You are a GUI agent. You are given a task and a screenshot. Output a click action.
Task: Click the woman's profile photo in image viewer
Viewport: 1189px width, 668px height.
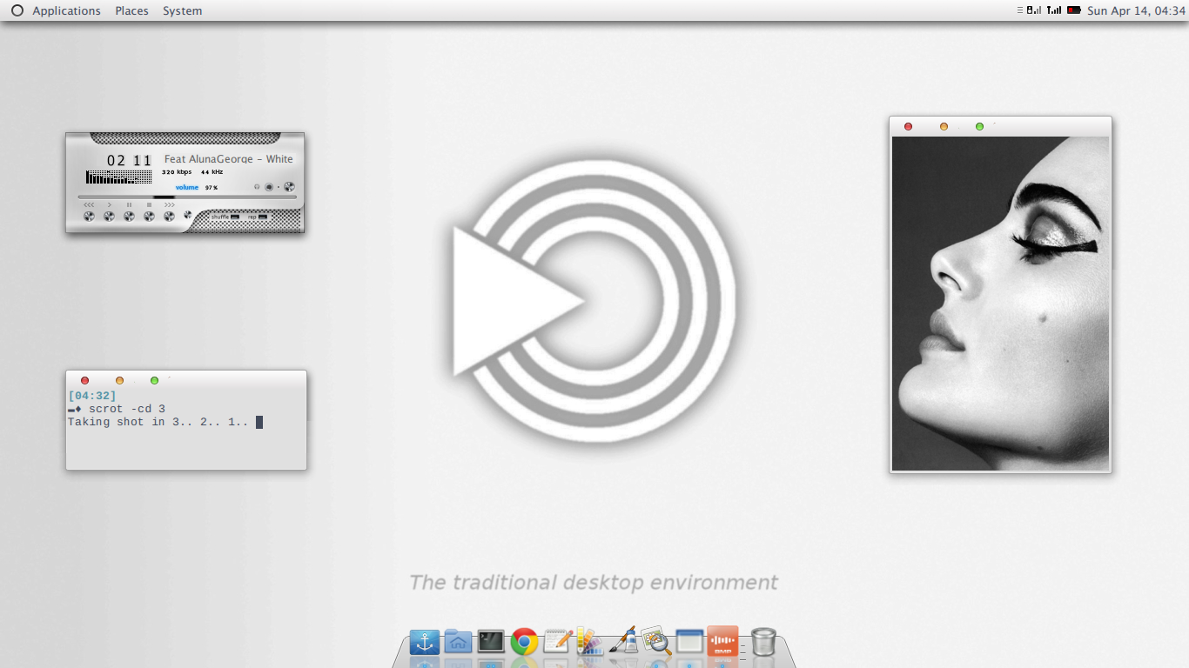[1001, 304]
